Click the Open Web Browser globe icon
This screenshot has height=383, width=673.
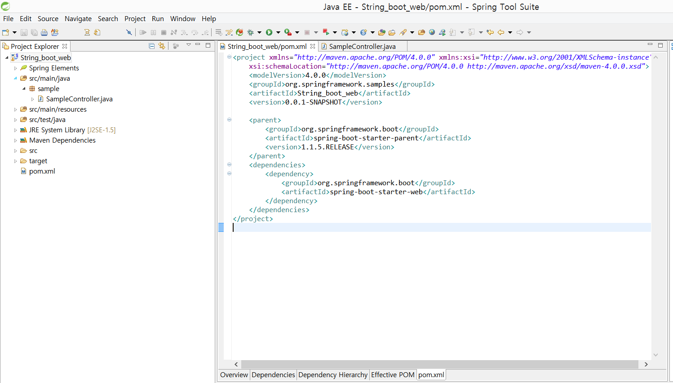pos(432,32)
